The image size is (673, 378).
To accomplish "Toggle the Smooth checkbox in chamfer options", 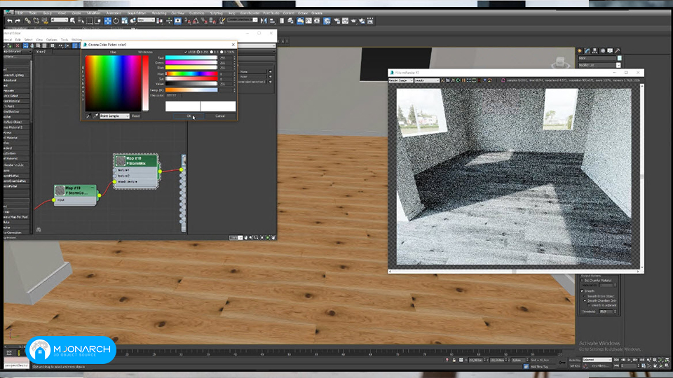I will tap(582, 291).
